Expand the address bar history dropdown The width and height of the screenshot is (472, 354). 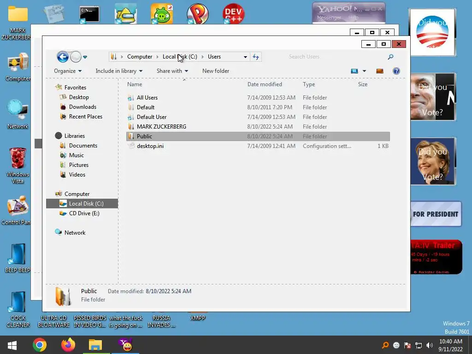click(245, 57)
